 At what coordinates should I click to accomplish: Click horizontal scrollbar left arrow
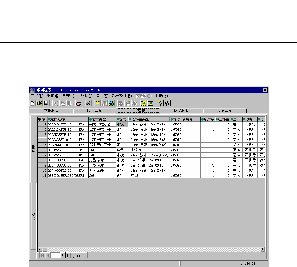pyautogui.click(x=40, y=249)
